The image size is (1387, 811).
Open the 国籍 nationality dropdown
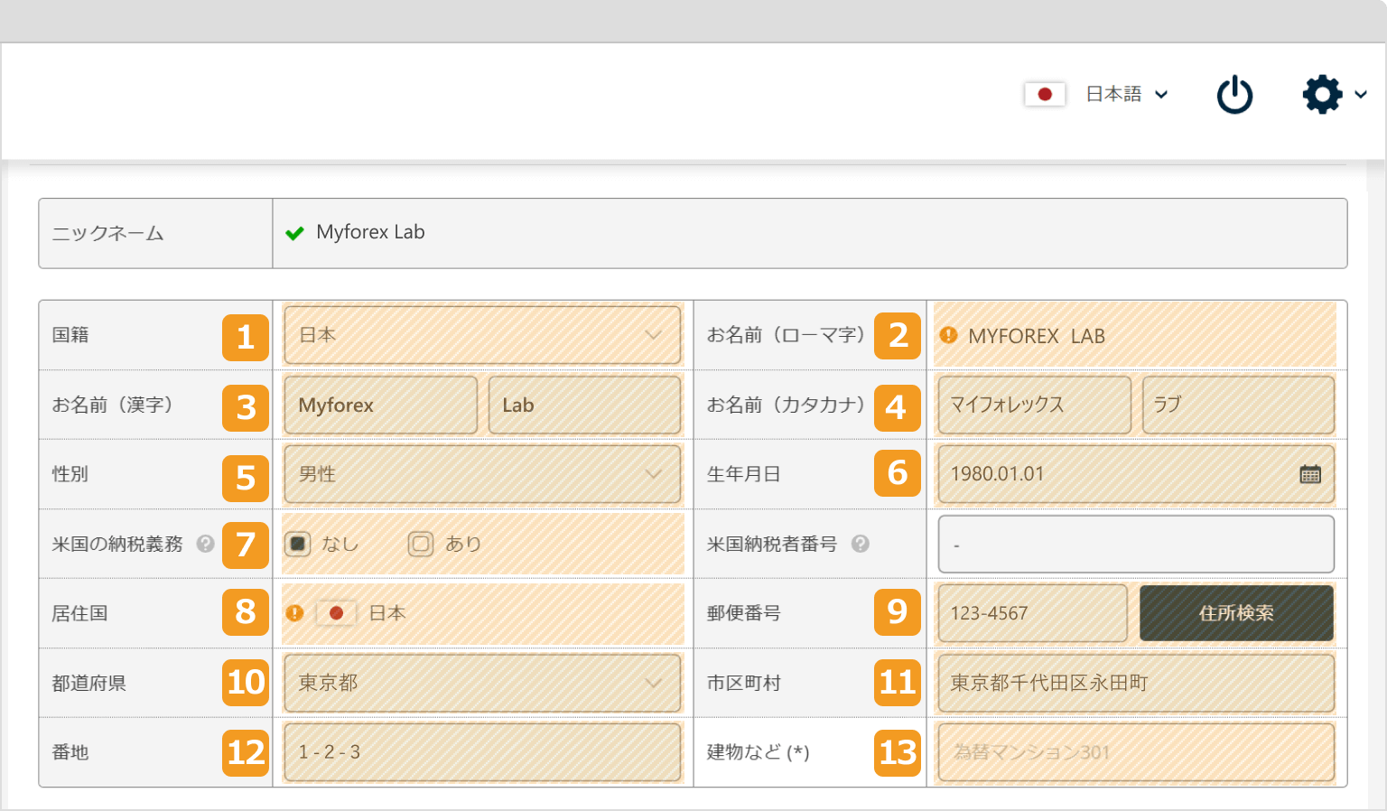point(482,335)
